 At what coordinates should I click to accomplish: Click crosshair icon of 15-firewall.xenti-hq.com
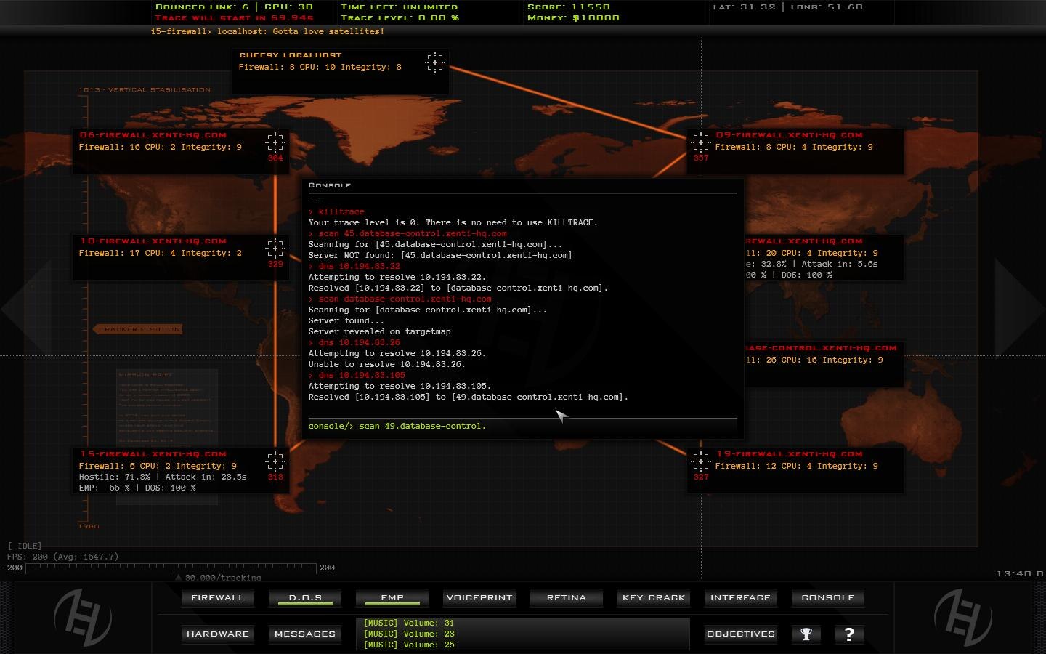[275, 461]
